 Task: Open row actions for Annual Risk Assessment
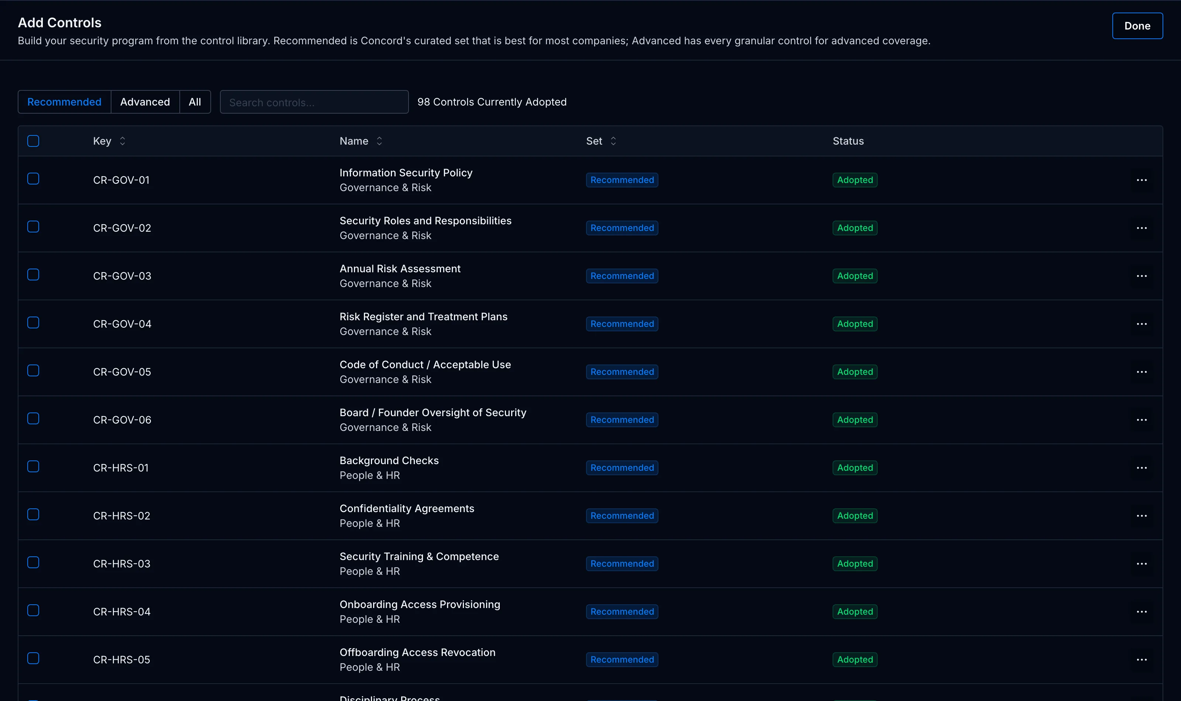point(1141,276)
